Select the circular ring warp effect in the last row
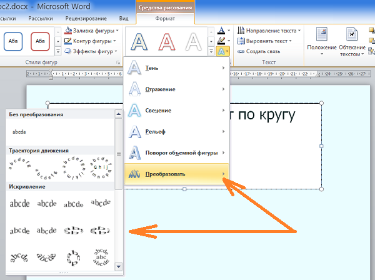375x280 pixels. click(x=73, y=258)
